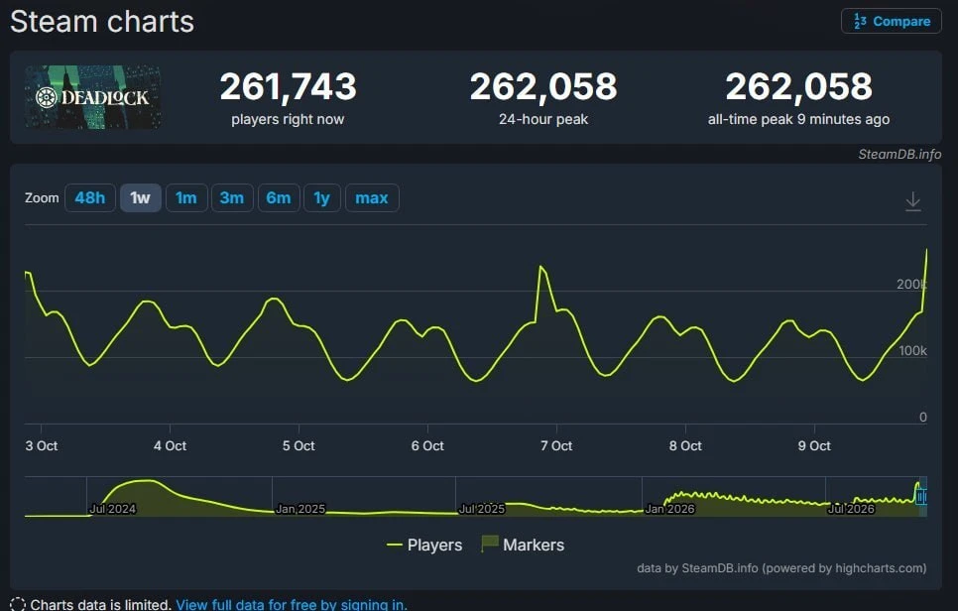The width and height of the screenshot is (958, 611).
Task: Click the Deadlock game banner image
Action: (x=93, y=97)
